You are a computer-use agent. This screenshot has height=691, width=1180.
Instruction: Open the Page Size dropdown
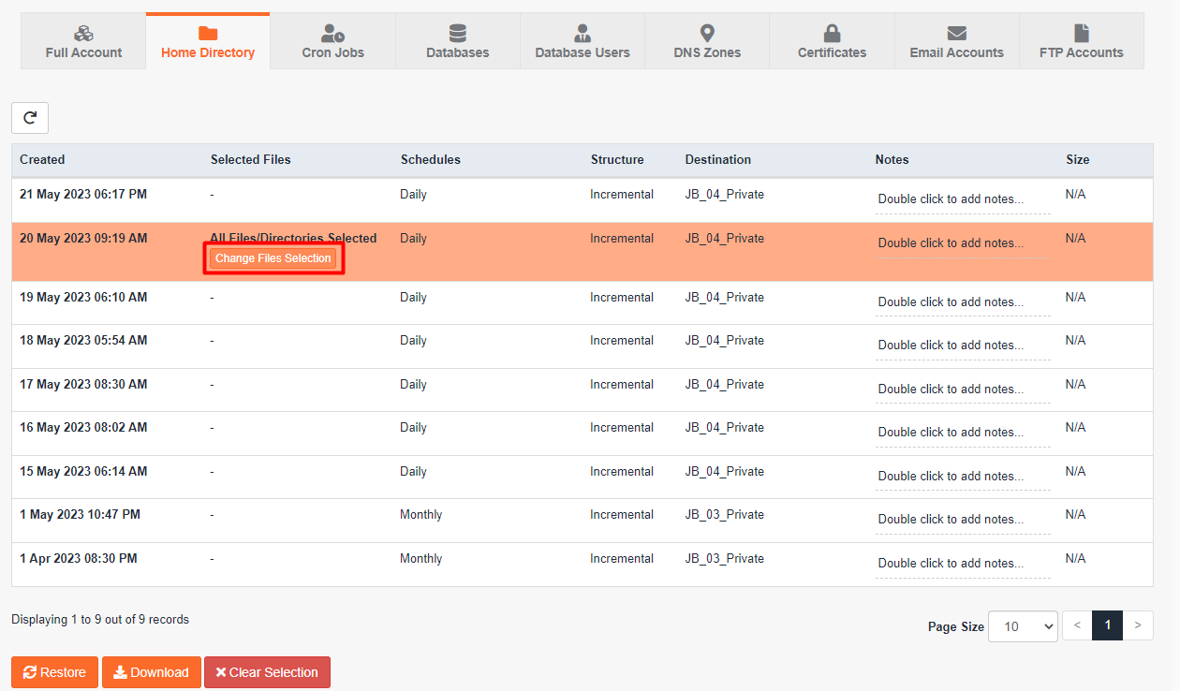pos(1025,626)
